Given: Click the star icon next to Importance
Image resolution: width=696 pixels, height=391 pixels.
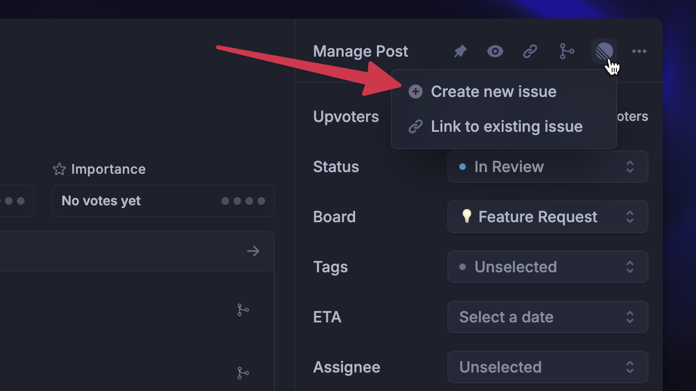Looking at the screenshot, I should pos(58,169).
